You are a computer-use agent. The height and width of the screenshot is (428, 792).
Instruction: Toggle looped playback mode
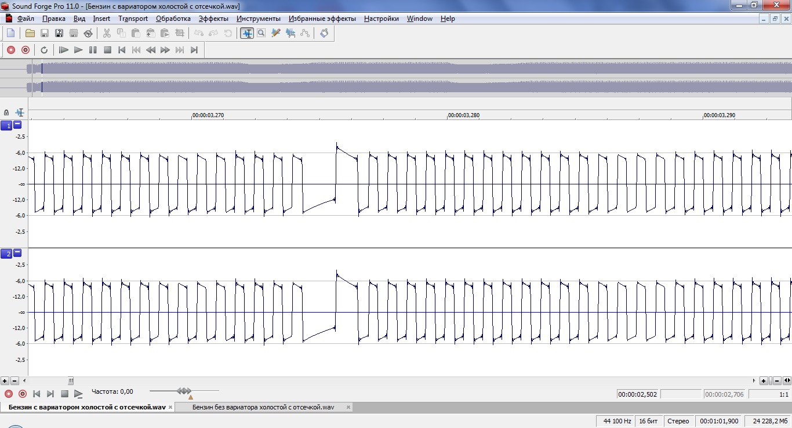[44, 50]
